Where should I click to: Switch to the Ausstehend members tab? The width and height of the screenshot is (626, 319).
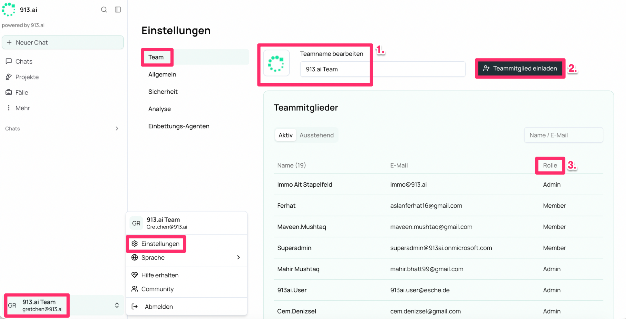pos(317,135)
